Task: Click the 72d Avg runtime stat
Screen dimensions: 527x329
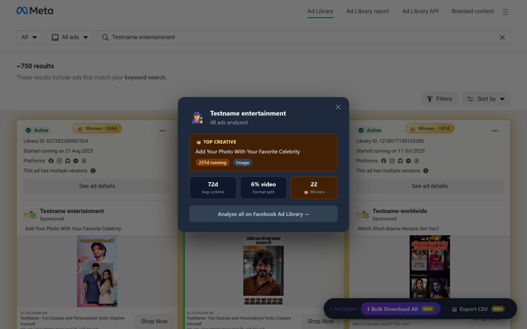Action: [x=213, y=188]
